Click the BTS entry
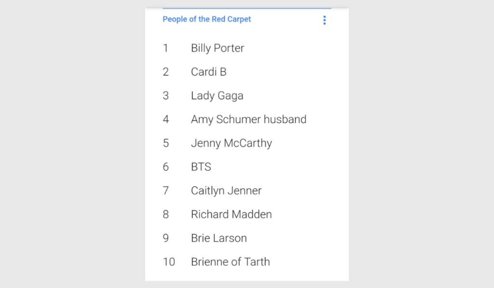Image resolution: width=494 pixels, height=288 pixels. pos(201,167)
